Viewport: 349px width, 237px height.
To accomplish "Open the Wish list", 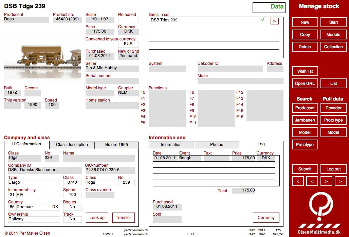I will pos(305,71).
